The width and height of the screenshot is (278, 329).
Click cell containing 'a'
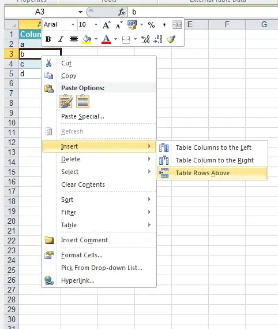tap(30, 44)
